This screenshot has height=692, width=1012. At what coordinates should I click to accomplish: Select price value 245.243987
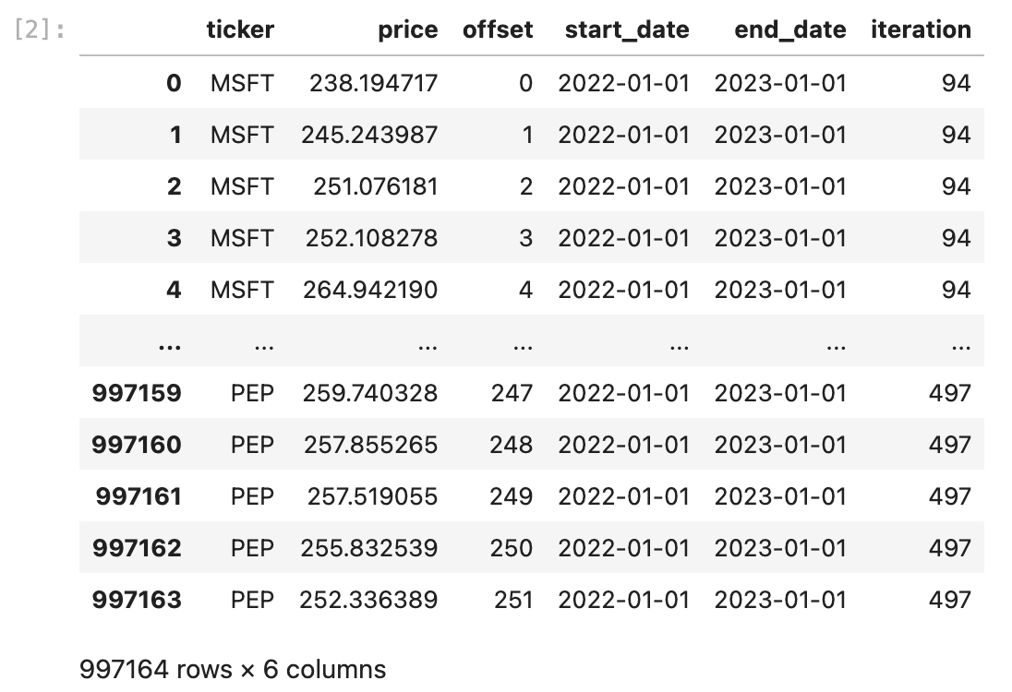(370, 135)
